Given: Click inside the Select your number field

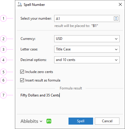Looking at the screenshot, I should 84,18.
